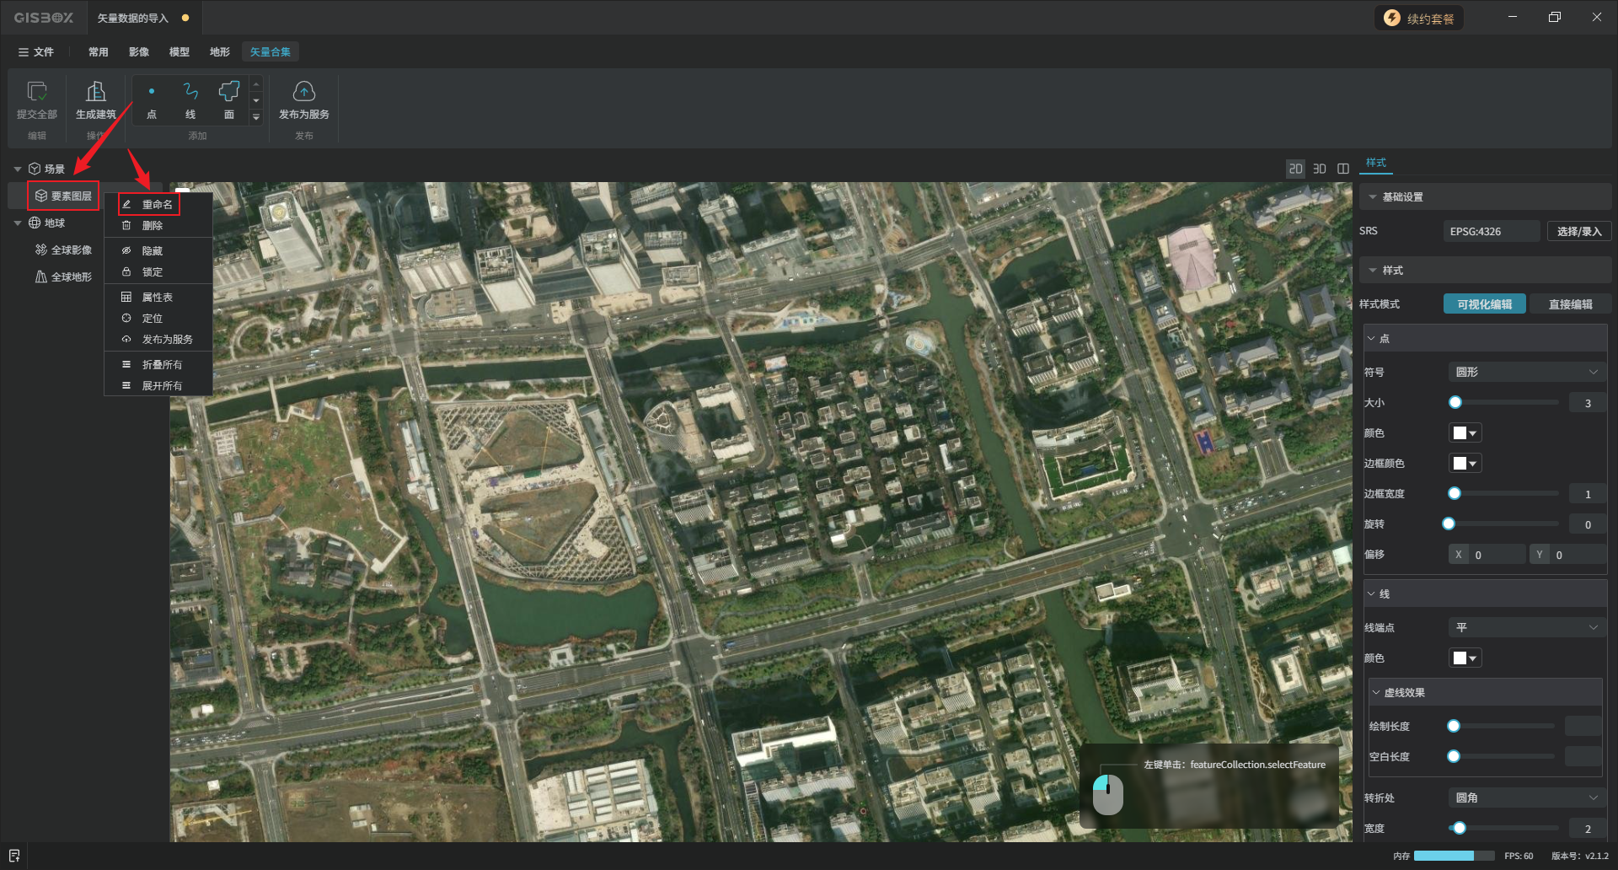Open the Terrain (地形) ribbon tab
The height and width of the screenshot is (870, 1618).
[x=219, y=52]
